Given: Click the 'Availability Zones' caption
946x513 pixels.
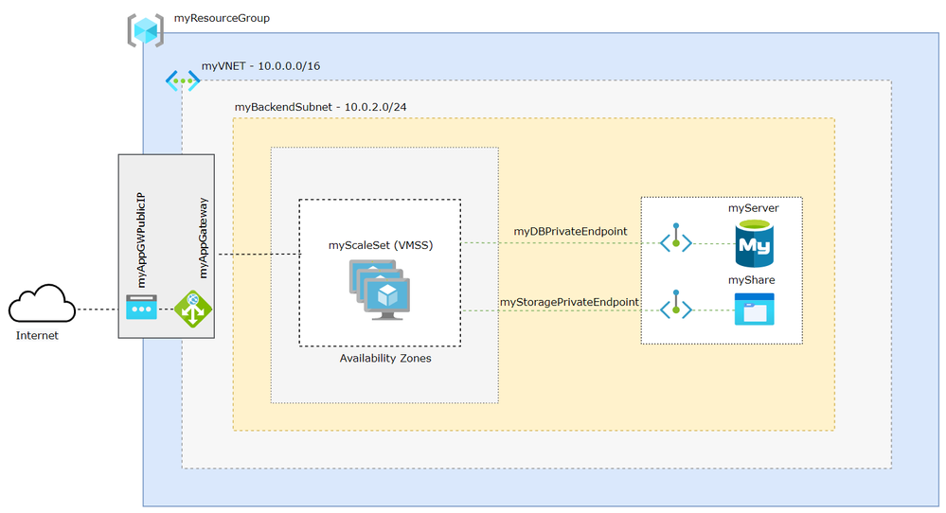Looking at the screenshot, I should [x=385, y=358].
